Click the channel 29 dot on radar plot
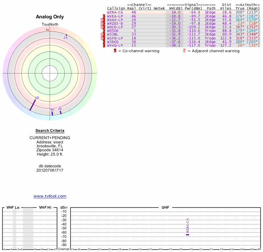 pos(66,35)
